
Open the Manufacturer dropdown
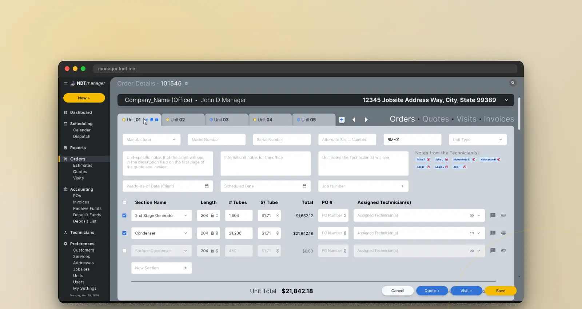coord(151,140)
